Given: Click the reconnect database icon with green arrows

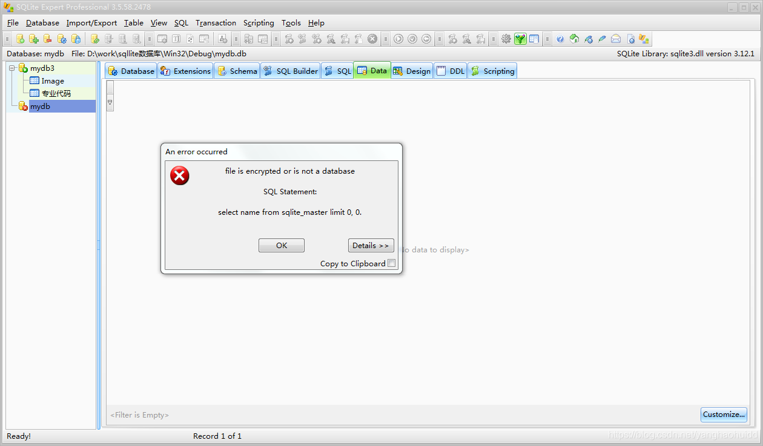Looking at the screenshot, I should coord(95,39).
